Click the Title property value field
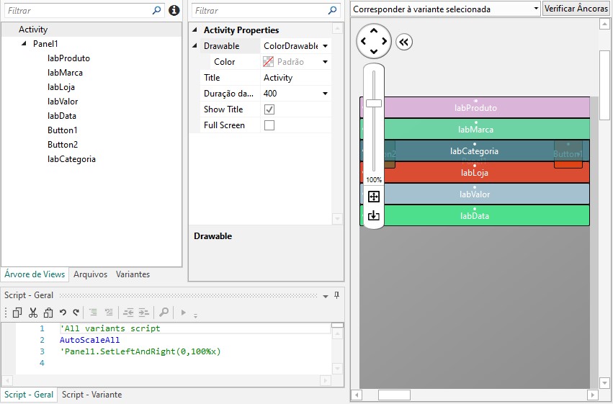The height and width of the screenshot is (404, 613). click(x=295, y=77)
